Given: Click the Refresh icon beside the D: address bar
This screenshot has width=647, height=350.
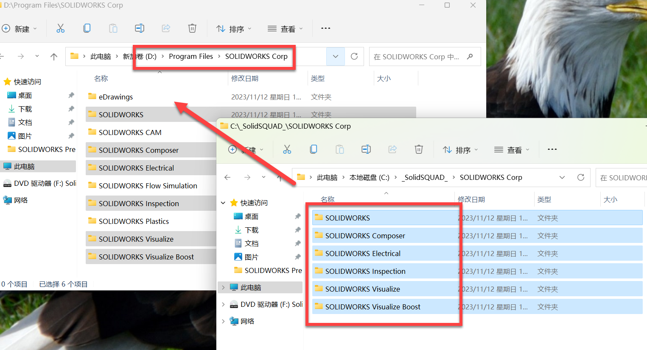Looking at the screenshot, I should (x=354, y=56).
